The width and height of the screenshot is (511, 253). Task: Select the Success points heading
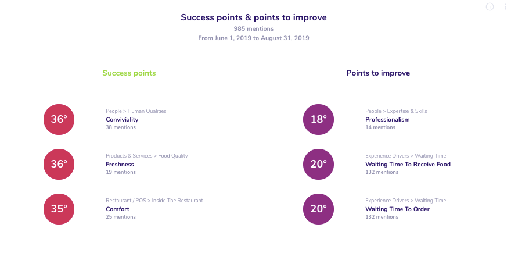pos(129,73)
